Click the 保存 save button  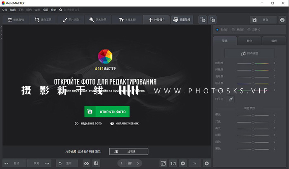263,20
